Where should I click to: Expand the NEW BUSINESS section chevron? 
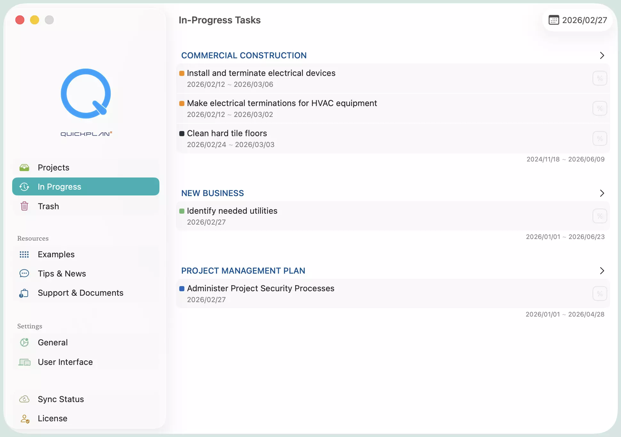point(601,193)
